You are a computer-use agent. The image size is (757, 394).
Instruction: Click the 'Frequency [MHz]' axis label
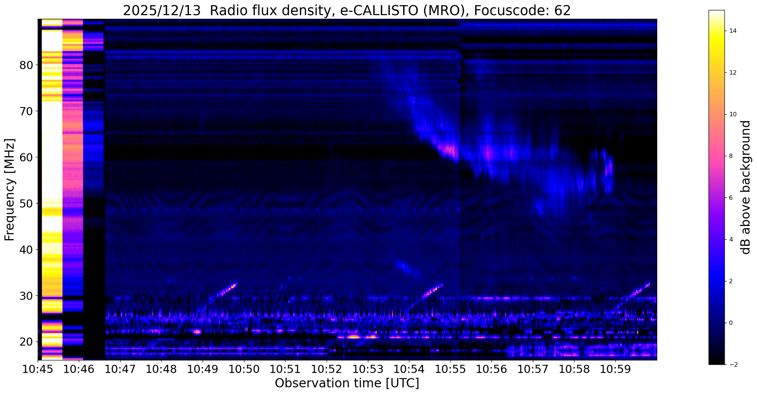pyautogui.click(x=10, y=190)
